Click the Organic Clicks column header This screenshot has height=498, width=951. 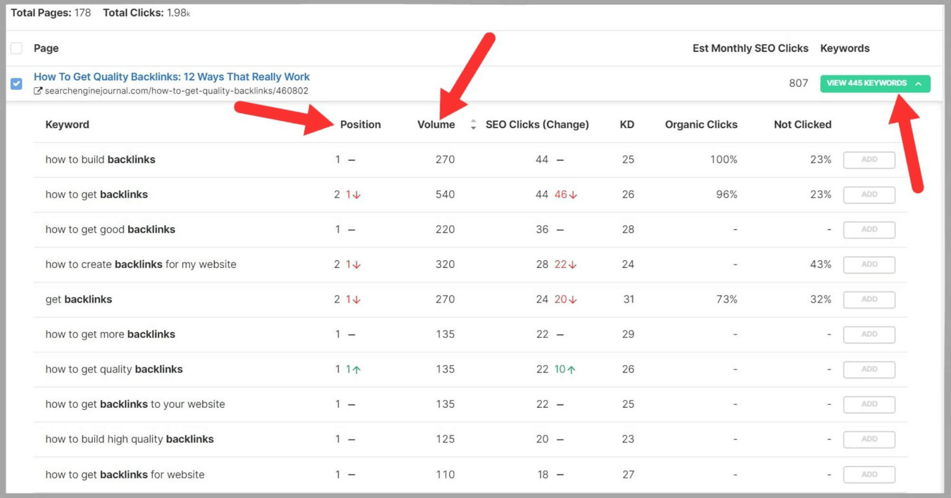[701, 124]
